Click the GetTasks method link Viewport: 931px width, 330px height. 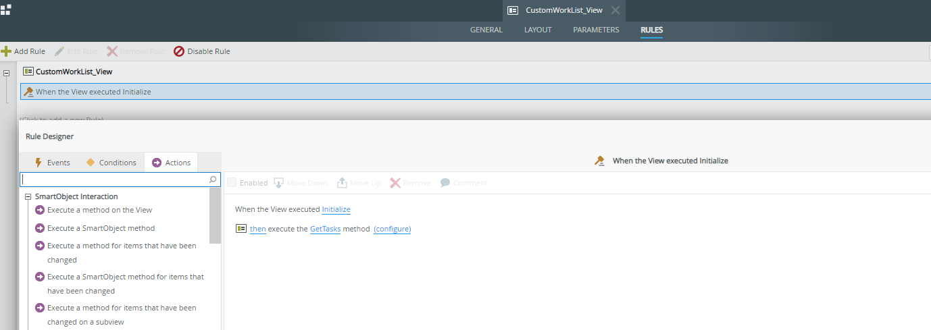click(x=325, y=229)
